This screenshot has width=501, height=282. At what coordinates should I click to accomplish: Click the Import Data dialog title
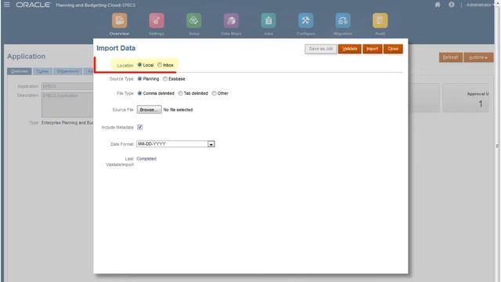116,49
